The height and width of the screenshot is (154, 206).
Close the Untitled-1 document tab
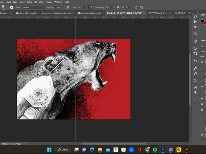click(144, 13)
